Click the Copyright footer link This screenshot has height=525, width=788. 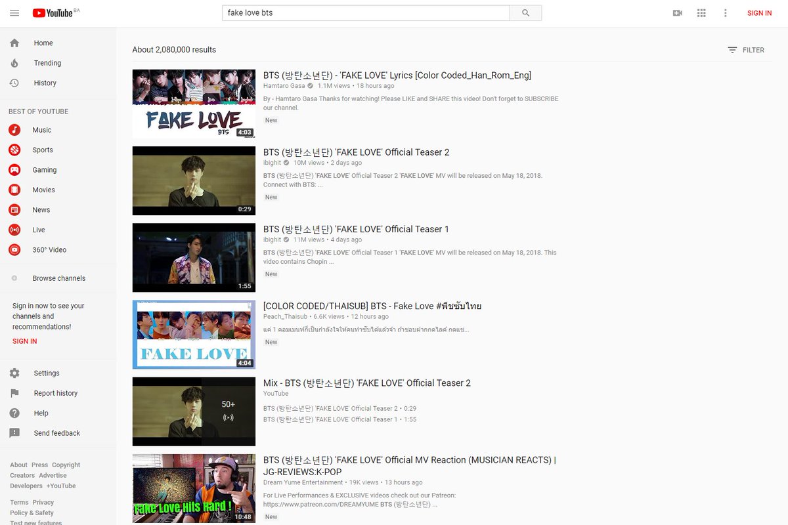click(x=66, y=465)
